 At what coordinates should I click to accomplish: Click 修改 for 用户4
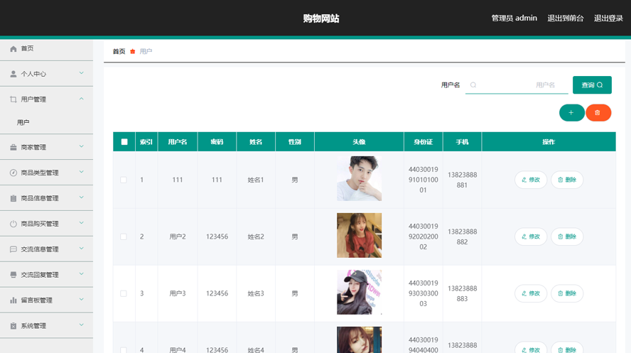[530, 348]
